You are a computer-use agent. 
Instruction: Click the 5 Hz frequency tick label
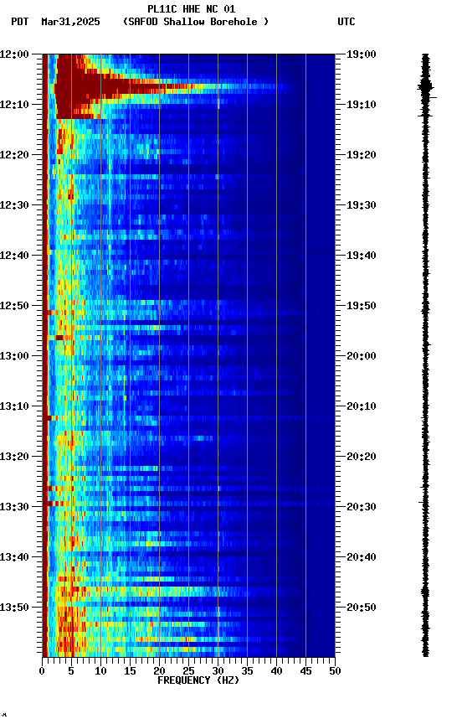point(71,672)
